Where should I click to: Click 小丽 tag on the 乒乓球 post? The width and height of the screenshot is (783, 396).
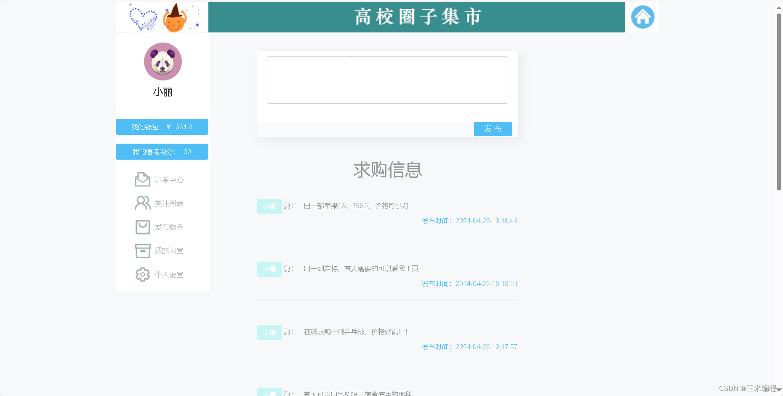(269, 332)
